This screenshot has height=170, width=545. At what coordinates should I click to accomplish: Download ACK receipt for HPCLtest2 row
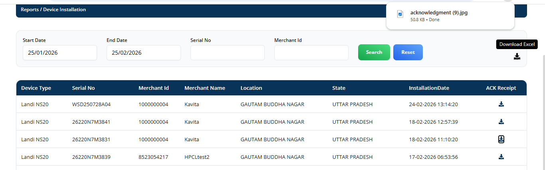pos(501,157)
